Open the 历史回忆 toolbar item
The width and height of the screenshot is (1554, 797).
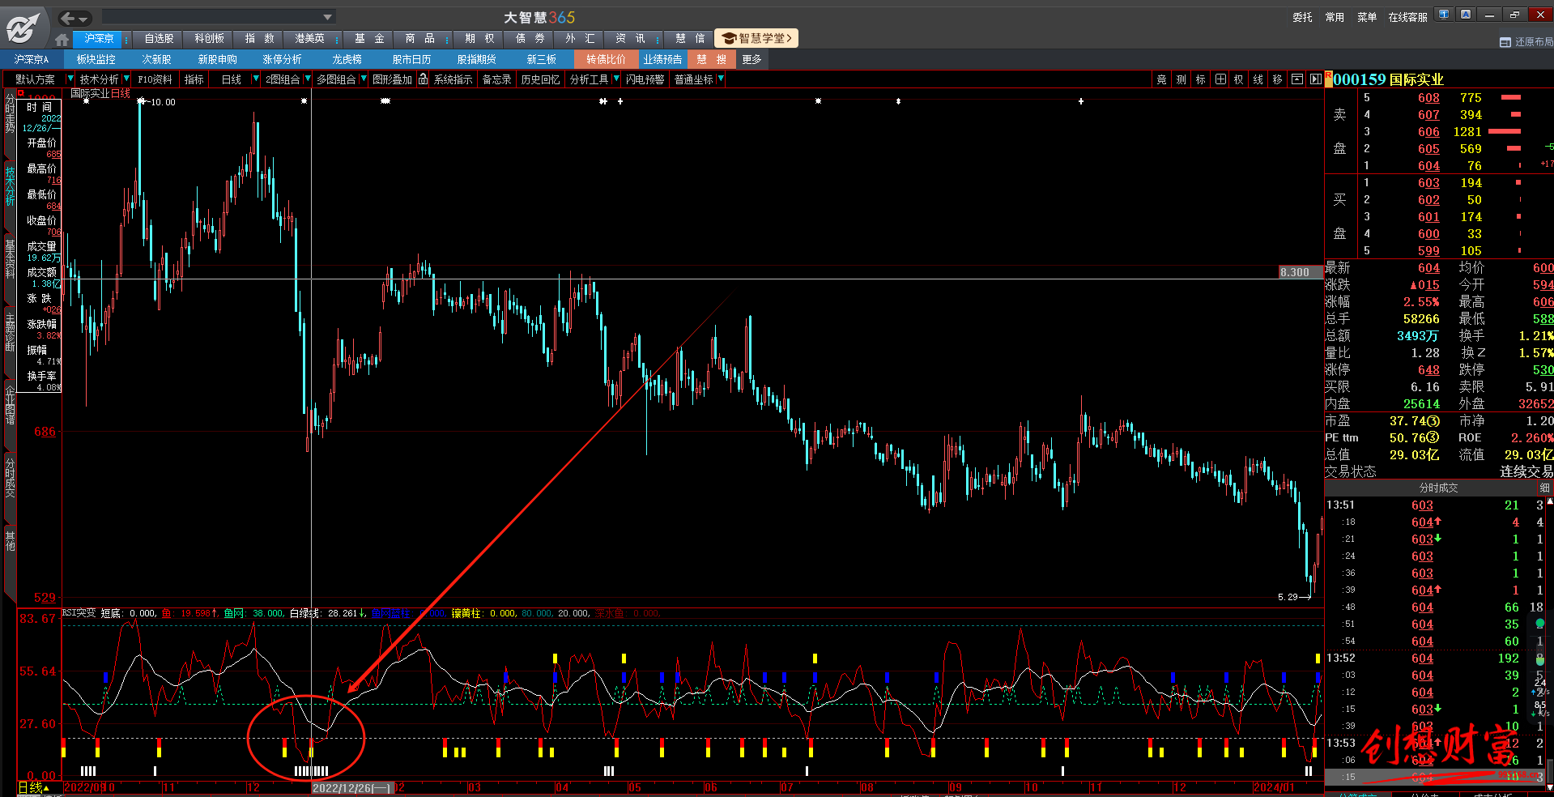540,79
